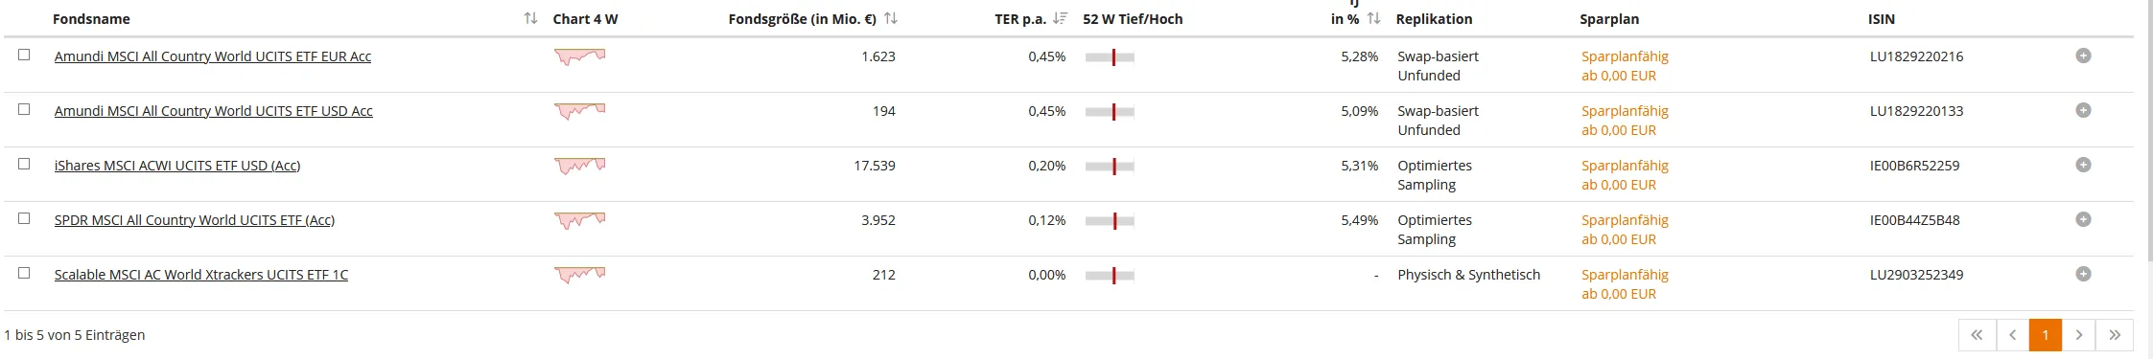Sort by the 'in %' column arrows
Viewport: 2153px width, 359px height.
(x=1373, y=18)
